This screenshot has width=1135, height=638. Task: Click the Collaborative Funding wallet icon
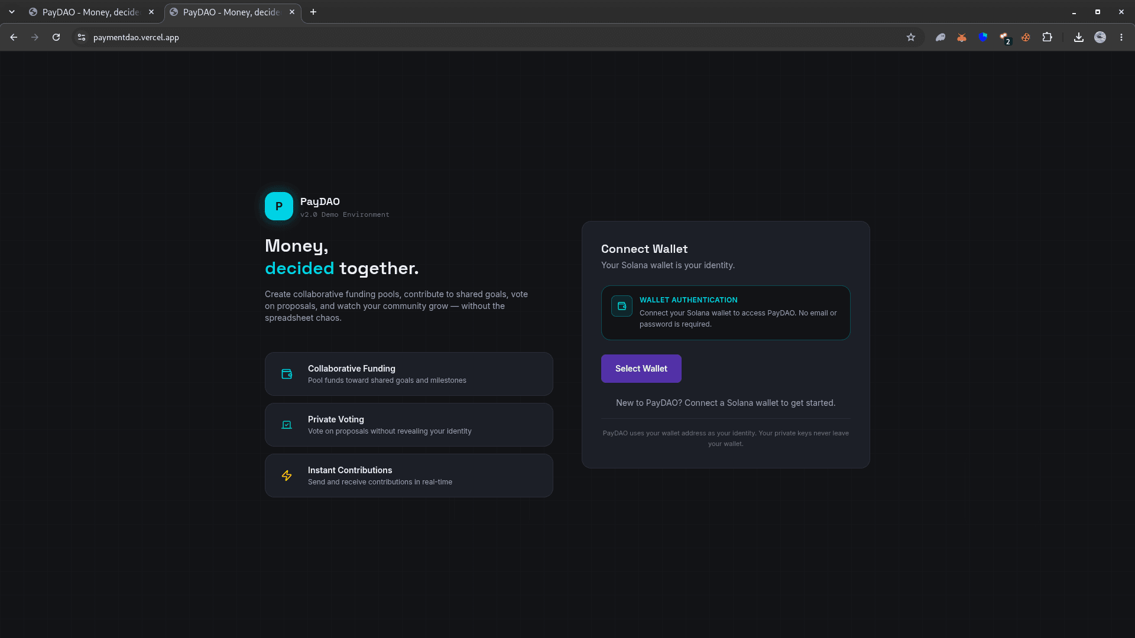point(287,374)
